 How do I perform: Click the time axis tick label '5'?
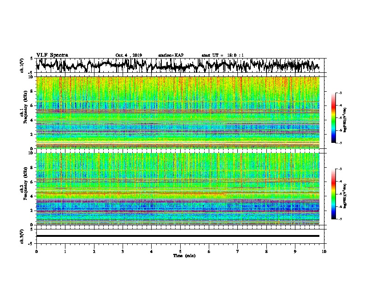click(x=180, y=252)
